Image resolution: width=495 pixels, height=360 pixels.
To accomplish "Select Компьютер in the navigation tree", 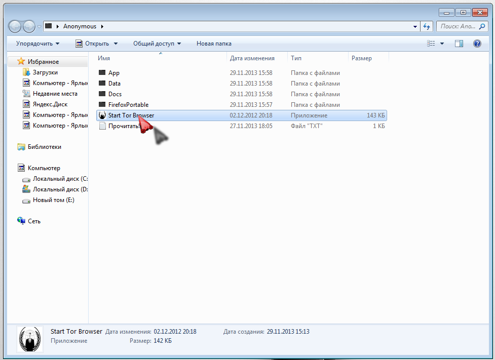I will (x=44, y=168).
